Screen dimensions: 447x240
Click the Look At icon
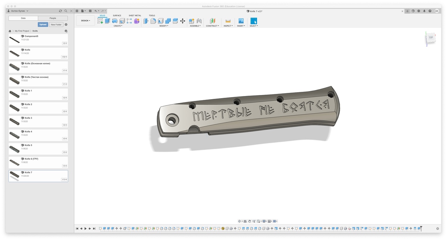point(245,221)
